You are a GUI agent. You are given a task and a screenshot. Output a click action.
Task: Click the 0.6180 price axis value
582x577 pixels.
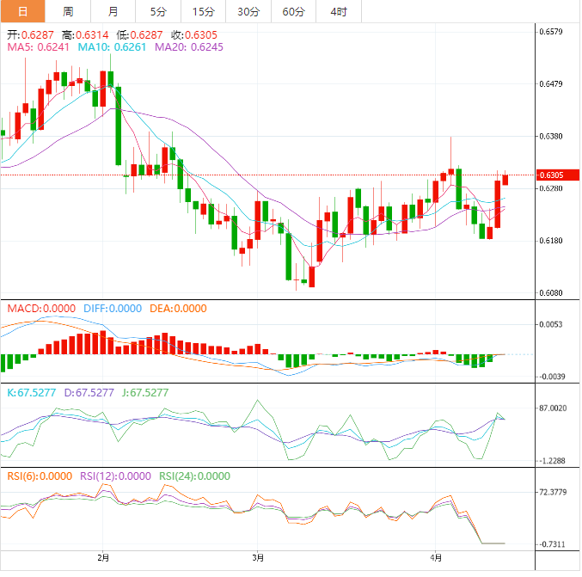551,241
